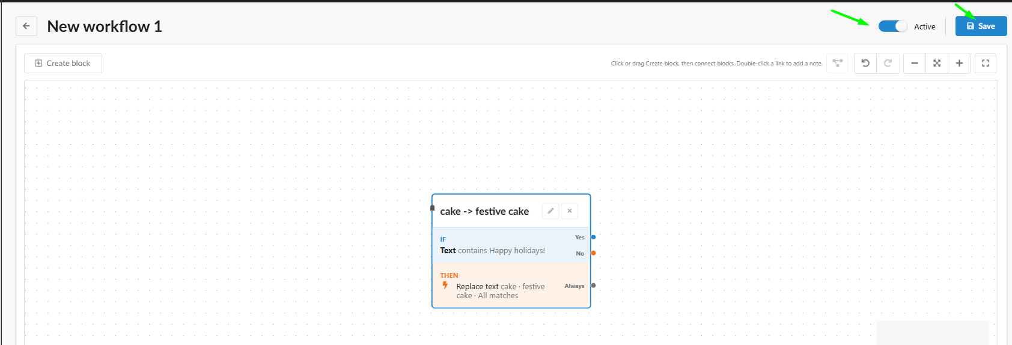Click the Yes output connector dot
Image resolution: width=1012 pixels, height=345 pixels.
(x=593, y=237)
